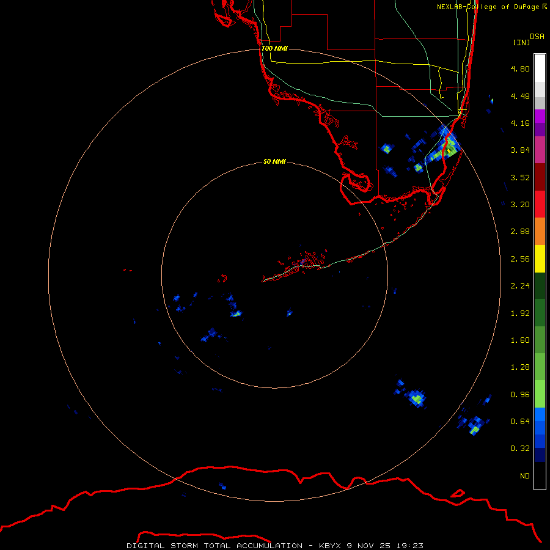Select the "3.52" scale label
The height and width of the screenshot is (550, 550).
520,177
